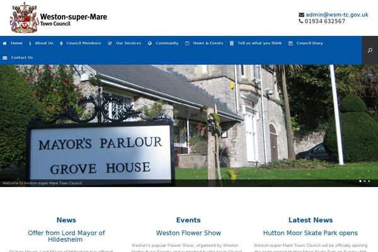The height and width of the screenshot is (252, 378).
Task: Open the Contact Us menu item
Action: [22, 57]
